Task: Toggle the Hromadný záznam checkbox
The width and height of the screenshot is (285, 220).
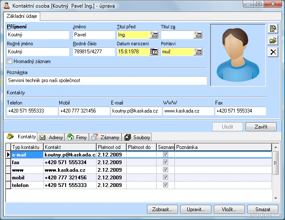Action: [x=10, y=61]
